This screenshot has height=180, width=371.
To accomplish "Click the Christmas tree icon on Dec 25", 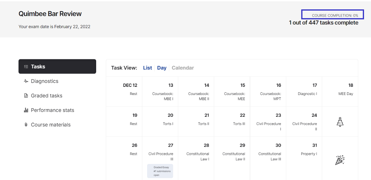I will click(340, 122).
